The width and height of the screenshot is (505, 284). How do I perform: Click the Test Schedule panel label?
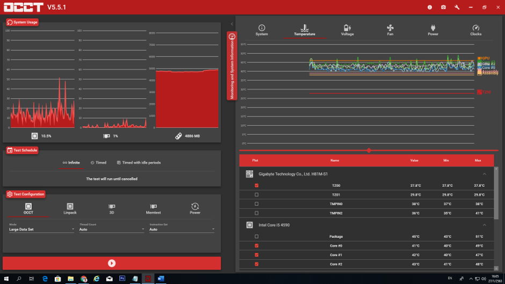(x=22, y=150)
